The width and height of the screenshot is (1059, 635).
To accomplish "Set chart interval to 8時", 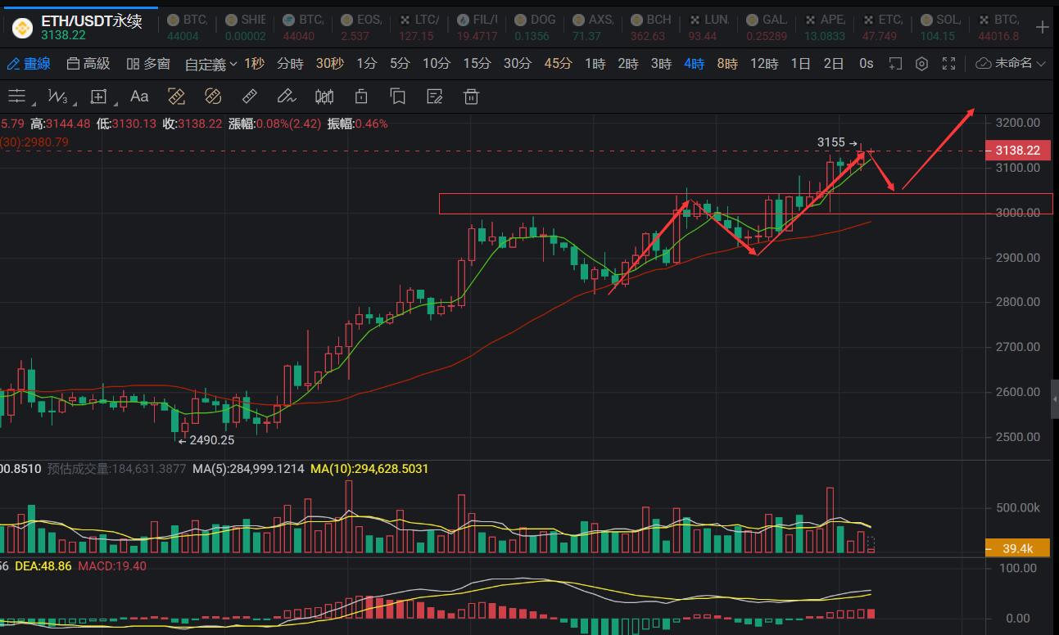I will [x=727, y=64].
